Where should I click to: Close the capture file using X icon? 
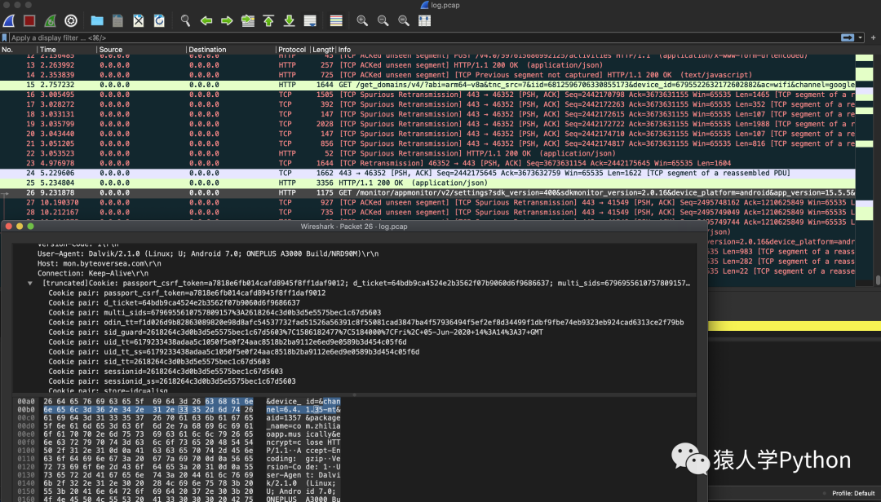(x=138, y=20)
